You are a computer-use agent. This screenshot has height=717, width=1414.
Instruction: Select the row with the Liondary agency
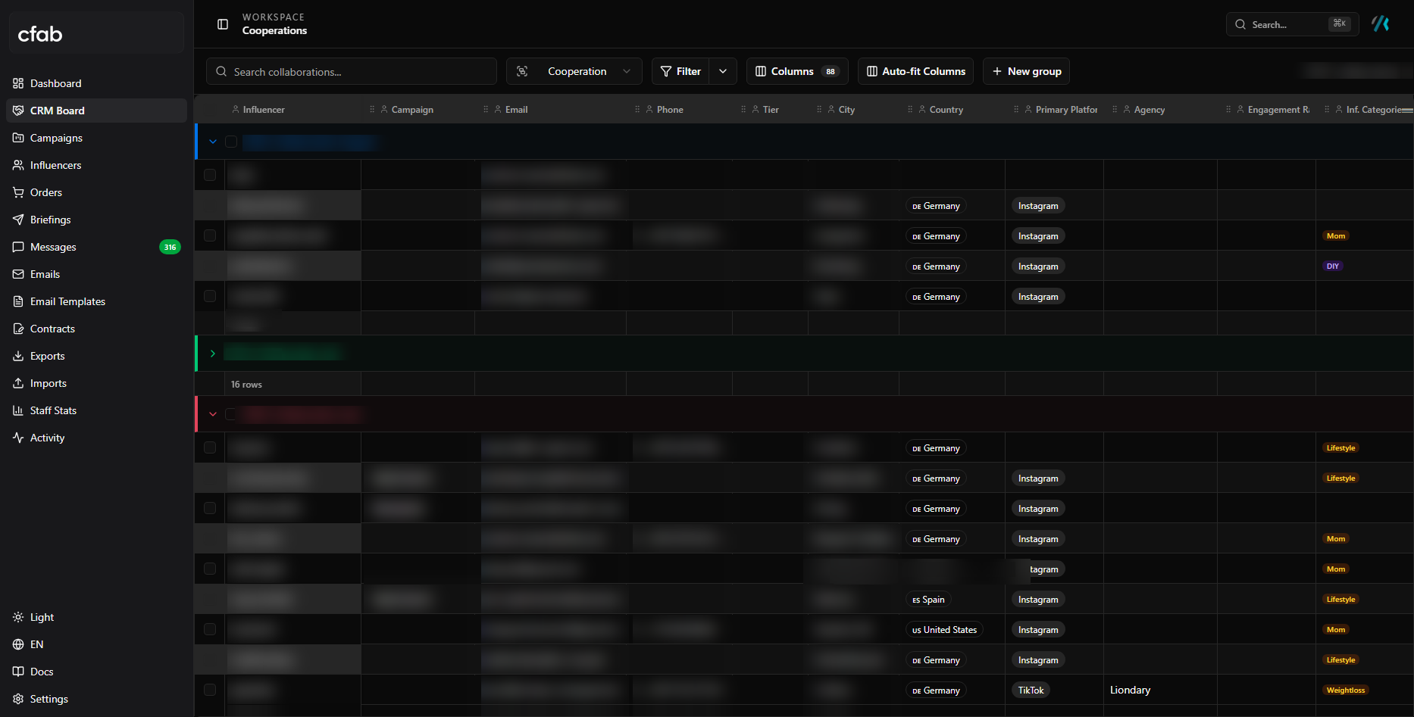(210, 690)
